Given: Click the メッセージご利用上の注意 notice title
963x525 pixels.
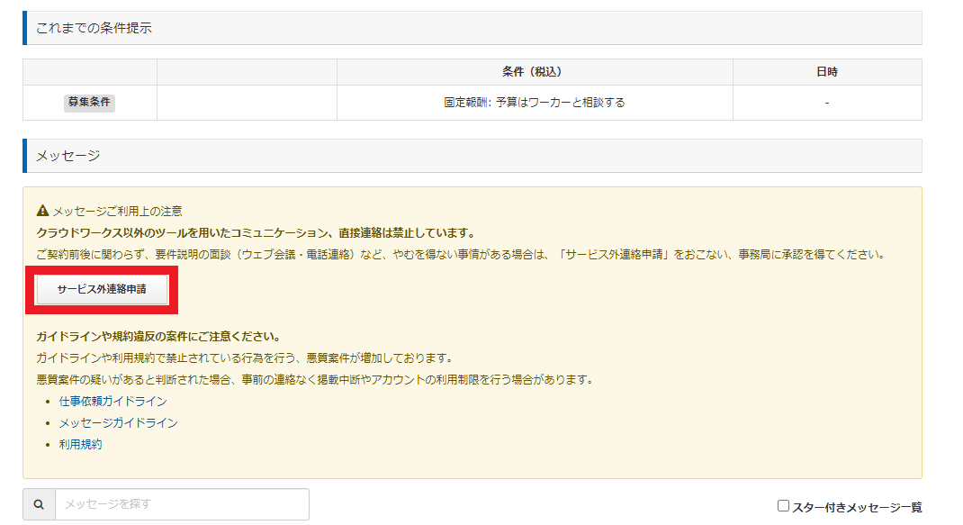Looking at the screenshot, I should tap(117, 211).
